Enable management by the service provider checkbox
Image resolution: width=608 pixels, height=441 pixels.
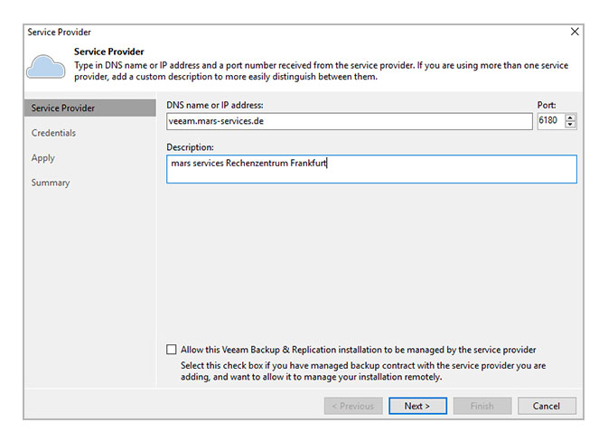pos(172,350)
